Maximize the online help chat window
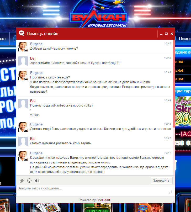The width and height of the screenshot is (191, 212). (166, 34)
